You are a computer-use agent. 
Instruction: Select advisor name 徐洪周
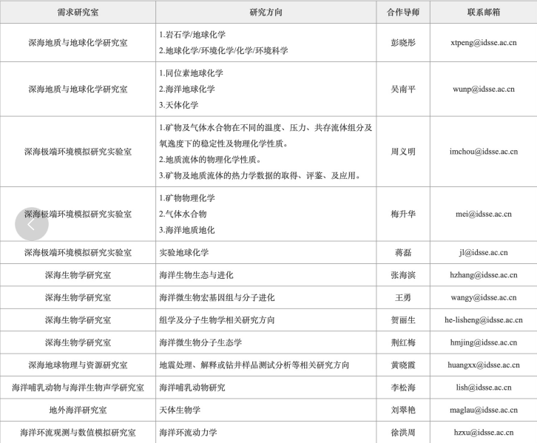click(403, 433)
